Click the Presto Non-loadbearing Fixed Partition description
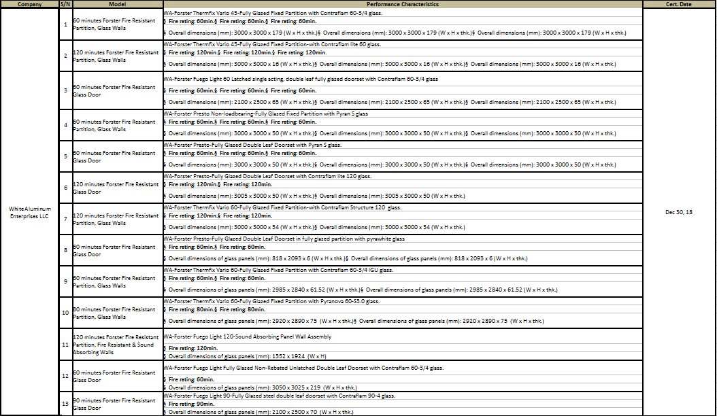 (x=266, y=114)
